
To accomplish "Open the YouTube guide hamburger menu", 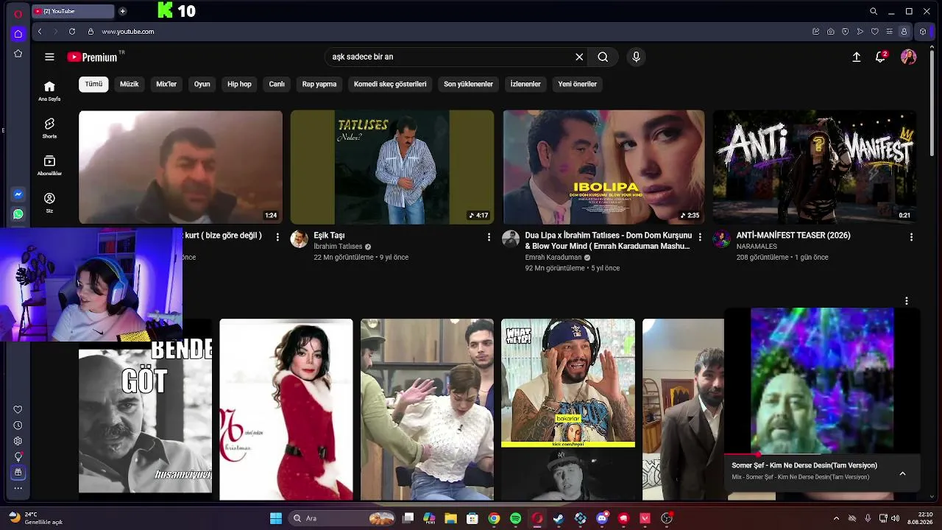I will [x=49, y=57].
